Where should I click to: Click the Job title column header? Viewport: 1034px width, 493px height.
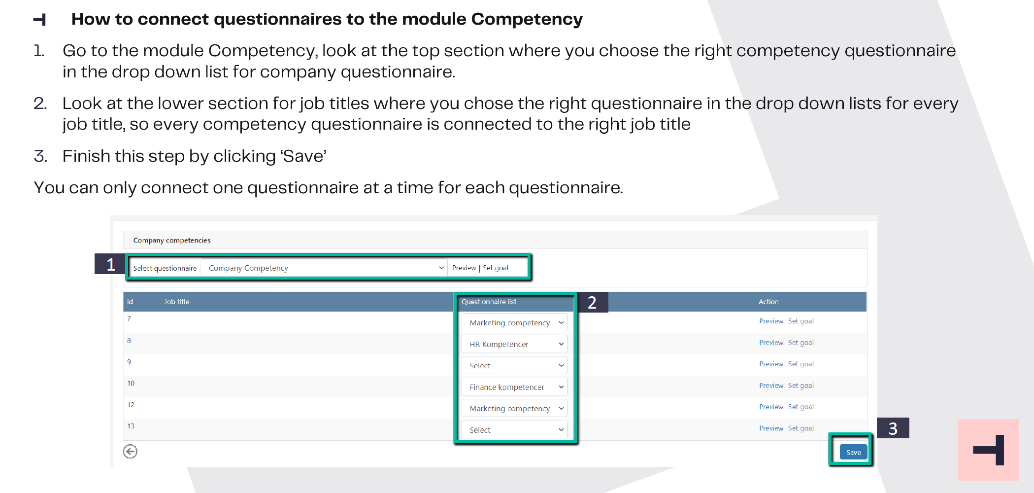tap(176, 302)
